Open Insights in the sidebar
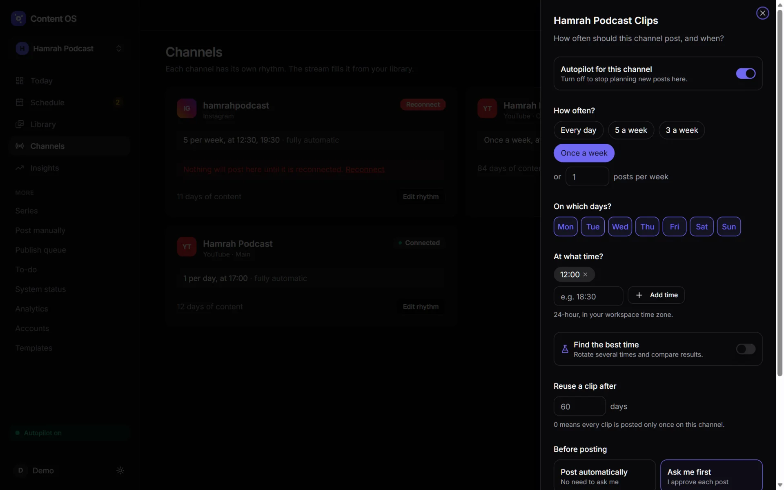The width and height of the screenshot is (784, 490). tap(69, 168)
